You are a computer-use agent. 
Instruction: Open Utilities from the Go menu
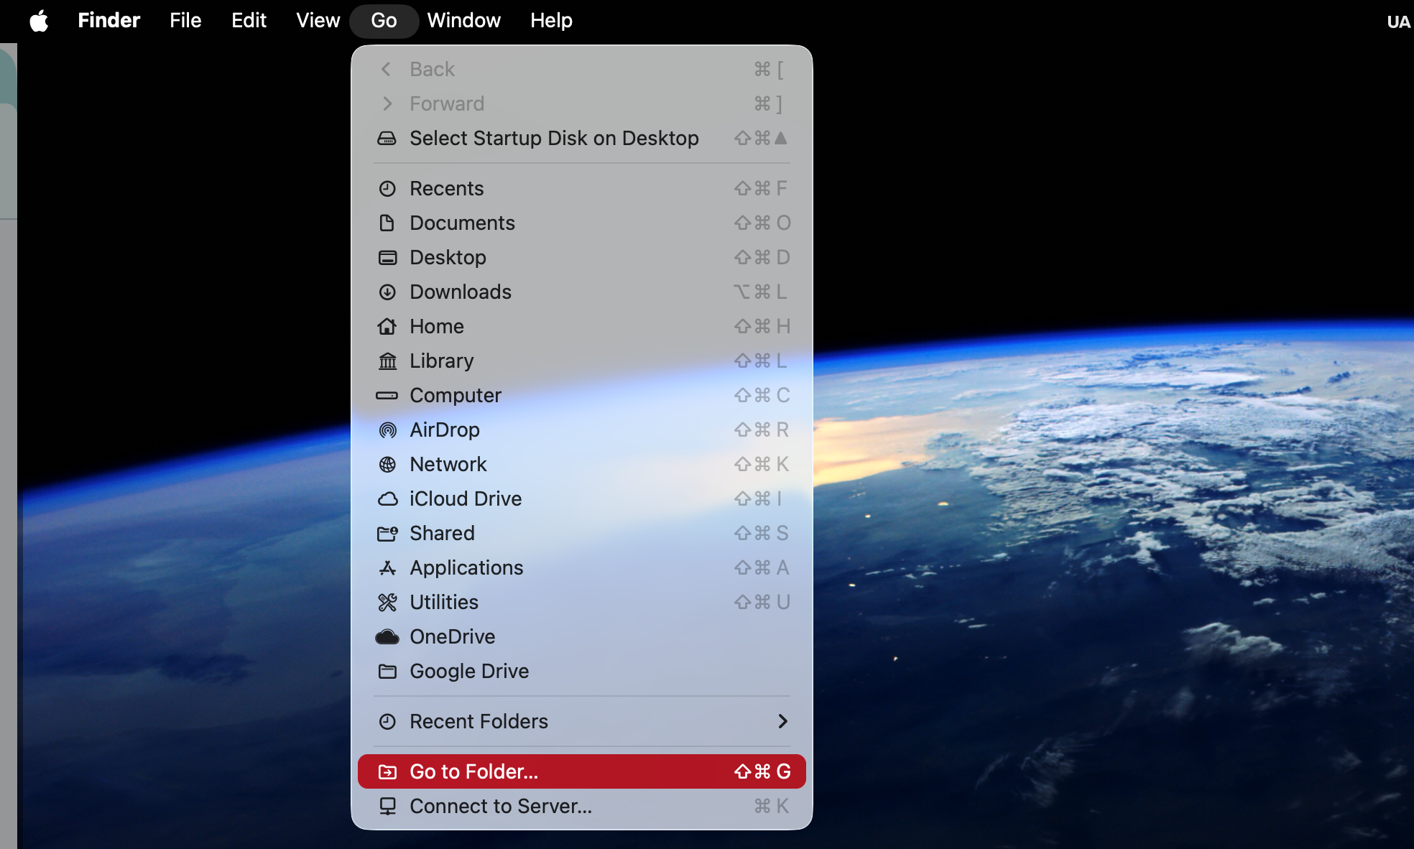coord(582,602)
